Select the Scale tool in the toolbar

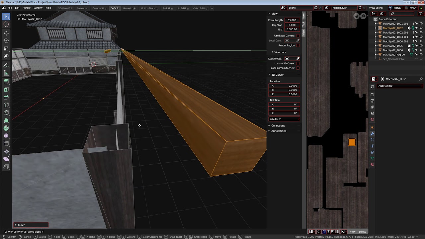point(6,49)
